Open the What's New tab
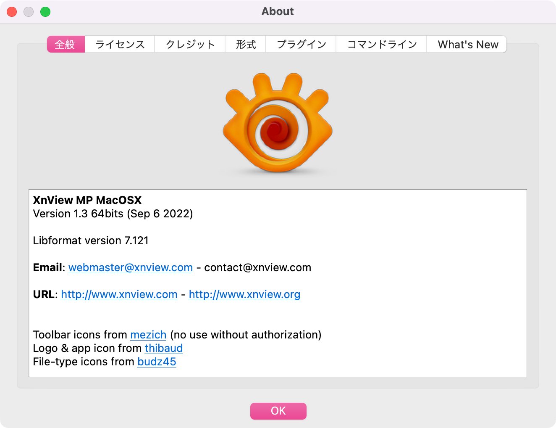 click(x=467, y=44)
